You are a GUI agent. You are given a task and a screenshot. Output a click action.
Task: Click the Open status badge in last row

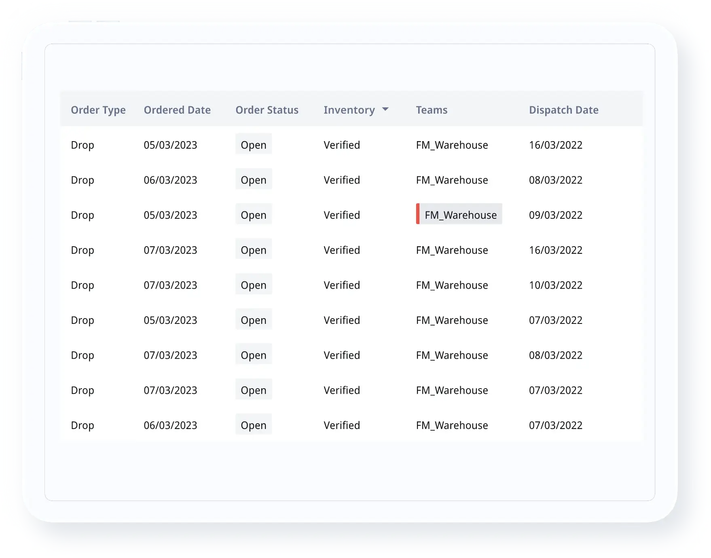254,425
